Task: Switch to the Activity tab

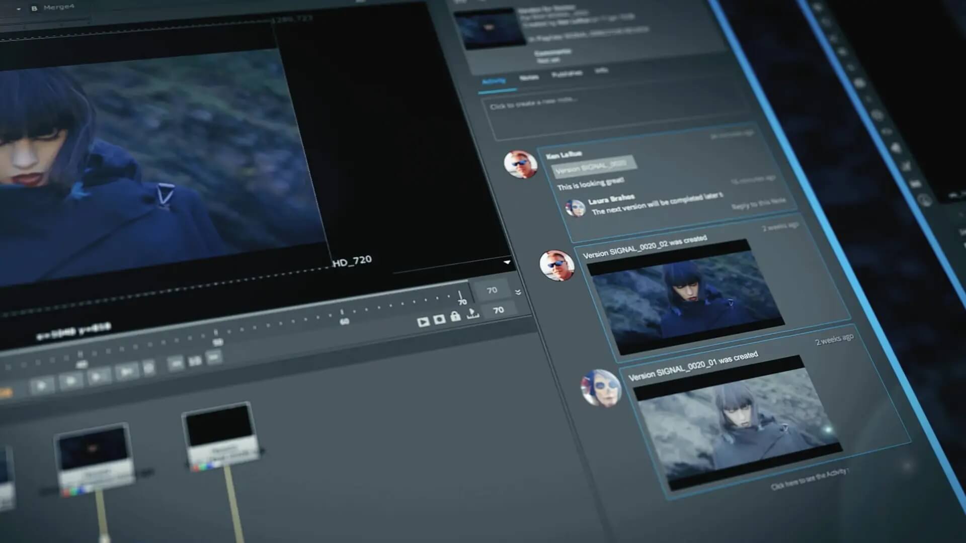Action: tap(494, 81)
